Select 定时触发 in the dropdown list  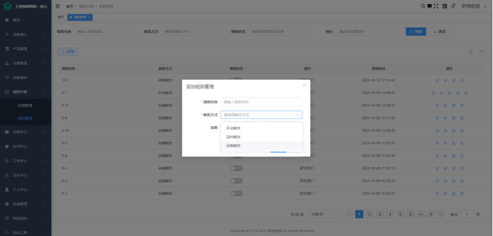[x=261, y=137]
